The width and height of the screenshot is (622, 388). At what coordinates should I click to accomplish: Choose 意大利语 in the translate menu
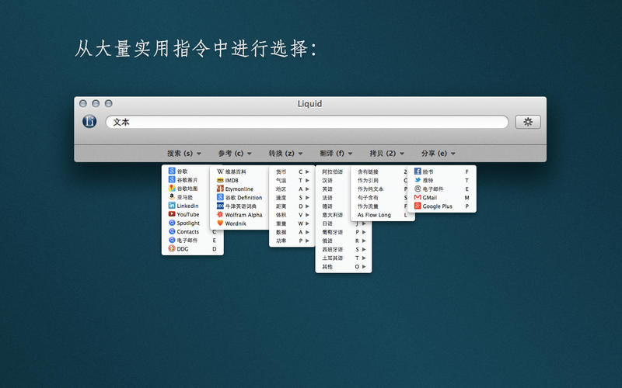coord(333,215)
